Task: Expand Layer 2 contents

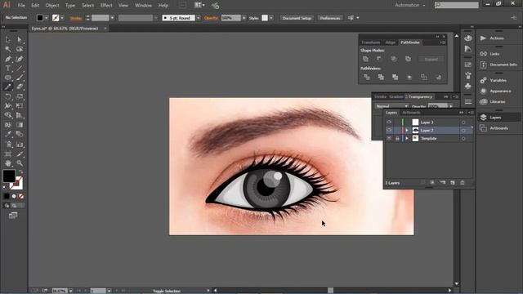Action: click(407, 131)
